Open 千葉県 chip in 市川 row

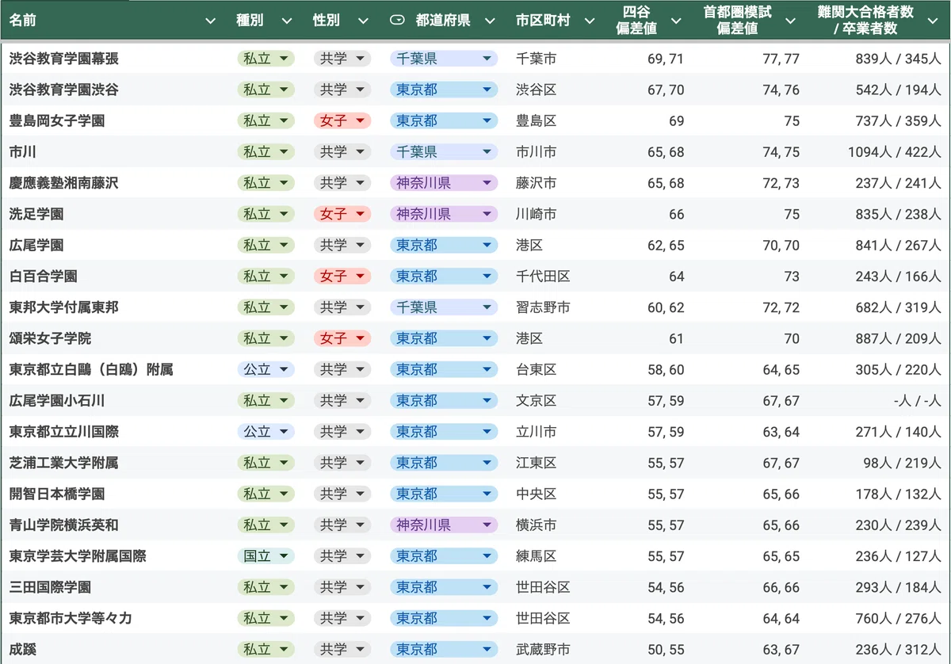click(444, 151)
